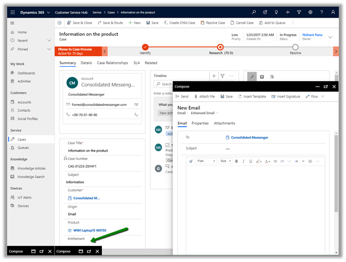Add a new timeline entry with plus icon
This screenshot has width=346, height=262.
click(x=214, y=76)
